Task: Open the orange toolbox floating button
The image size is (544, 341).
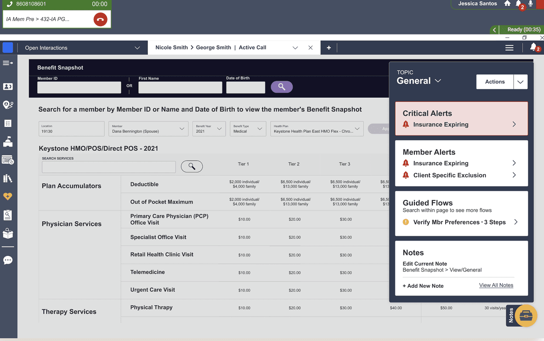Action: click(x=526, y=316)
